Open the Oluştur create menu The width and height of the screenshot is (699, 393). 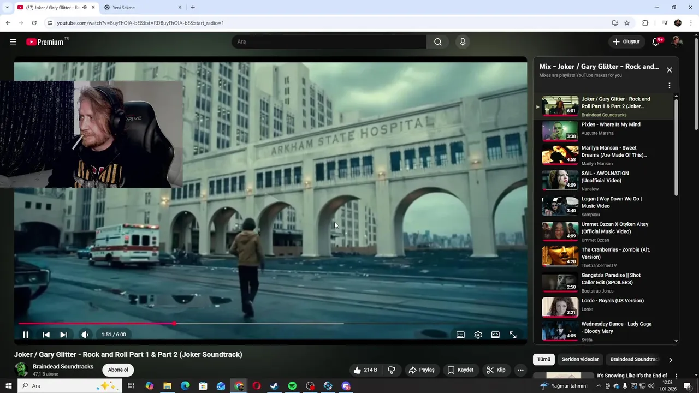626,42
